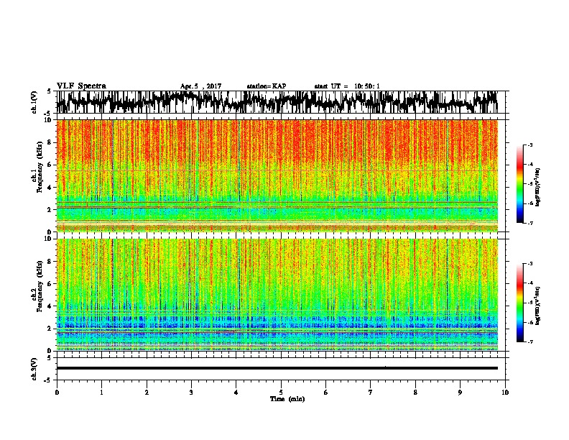Select the date "Apr. 5 , 2017"
Viewport: 569px width, 440px height.
[x=200, y=86]
